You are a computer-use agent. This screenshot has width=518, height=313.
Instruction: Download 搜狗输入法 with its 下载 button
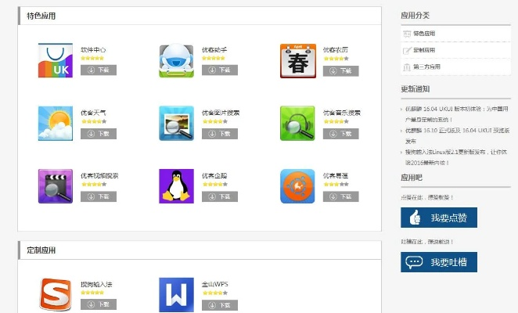(x=99, y=304)
